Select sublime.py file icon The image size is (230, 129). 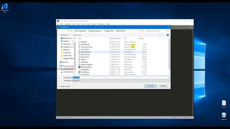(79, 62)
